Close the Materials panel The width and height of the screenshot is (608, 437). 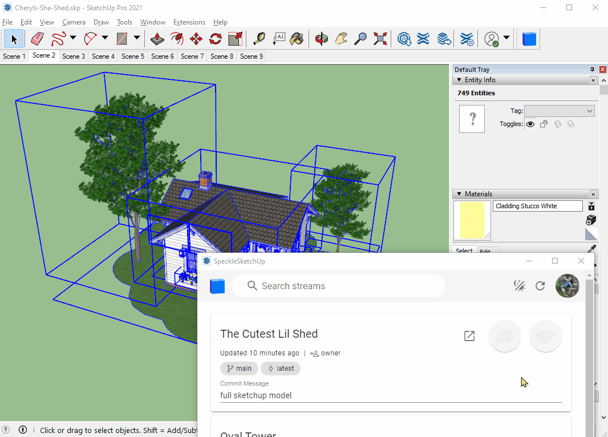click(593, 194)
